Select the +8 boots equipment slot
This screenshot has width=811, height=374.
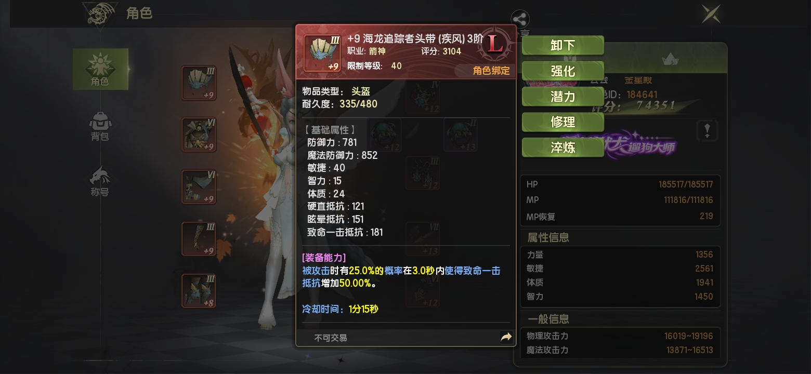199,291
